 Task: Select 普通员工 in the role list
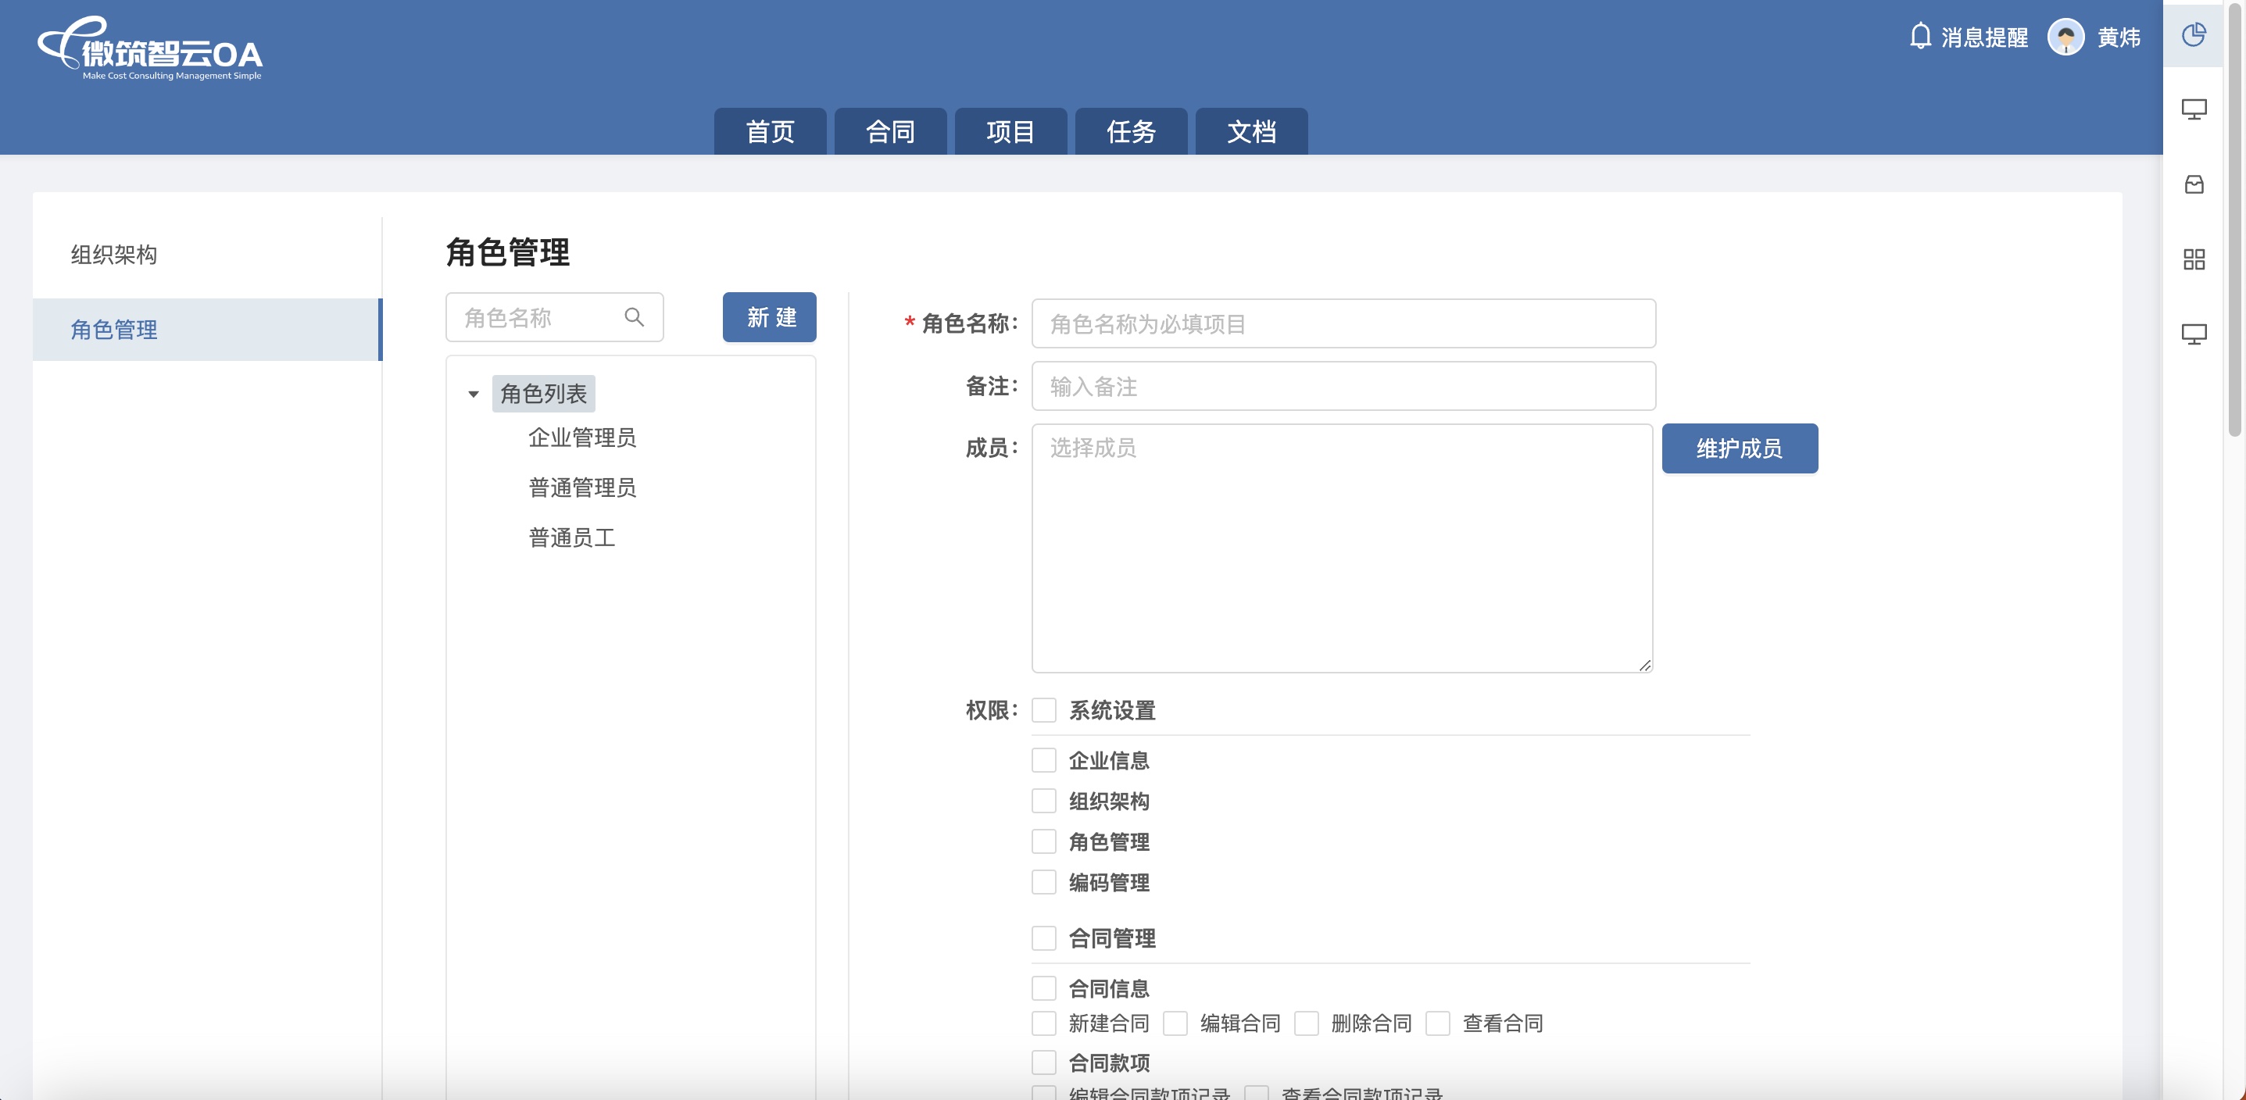point(571,537)
